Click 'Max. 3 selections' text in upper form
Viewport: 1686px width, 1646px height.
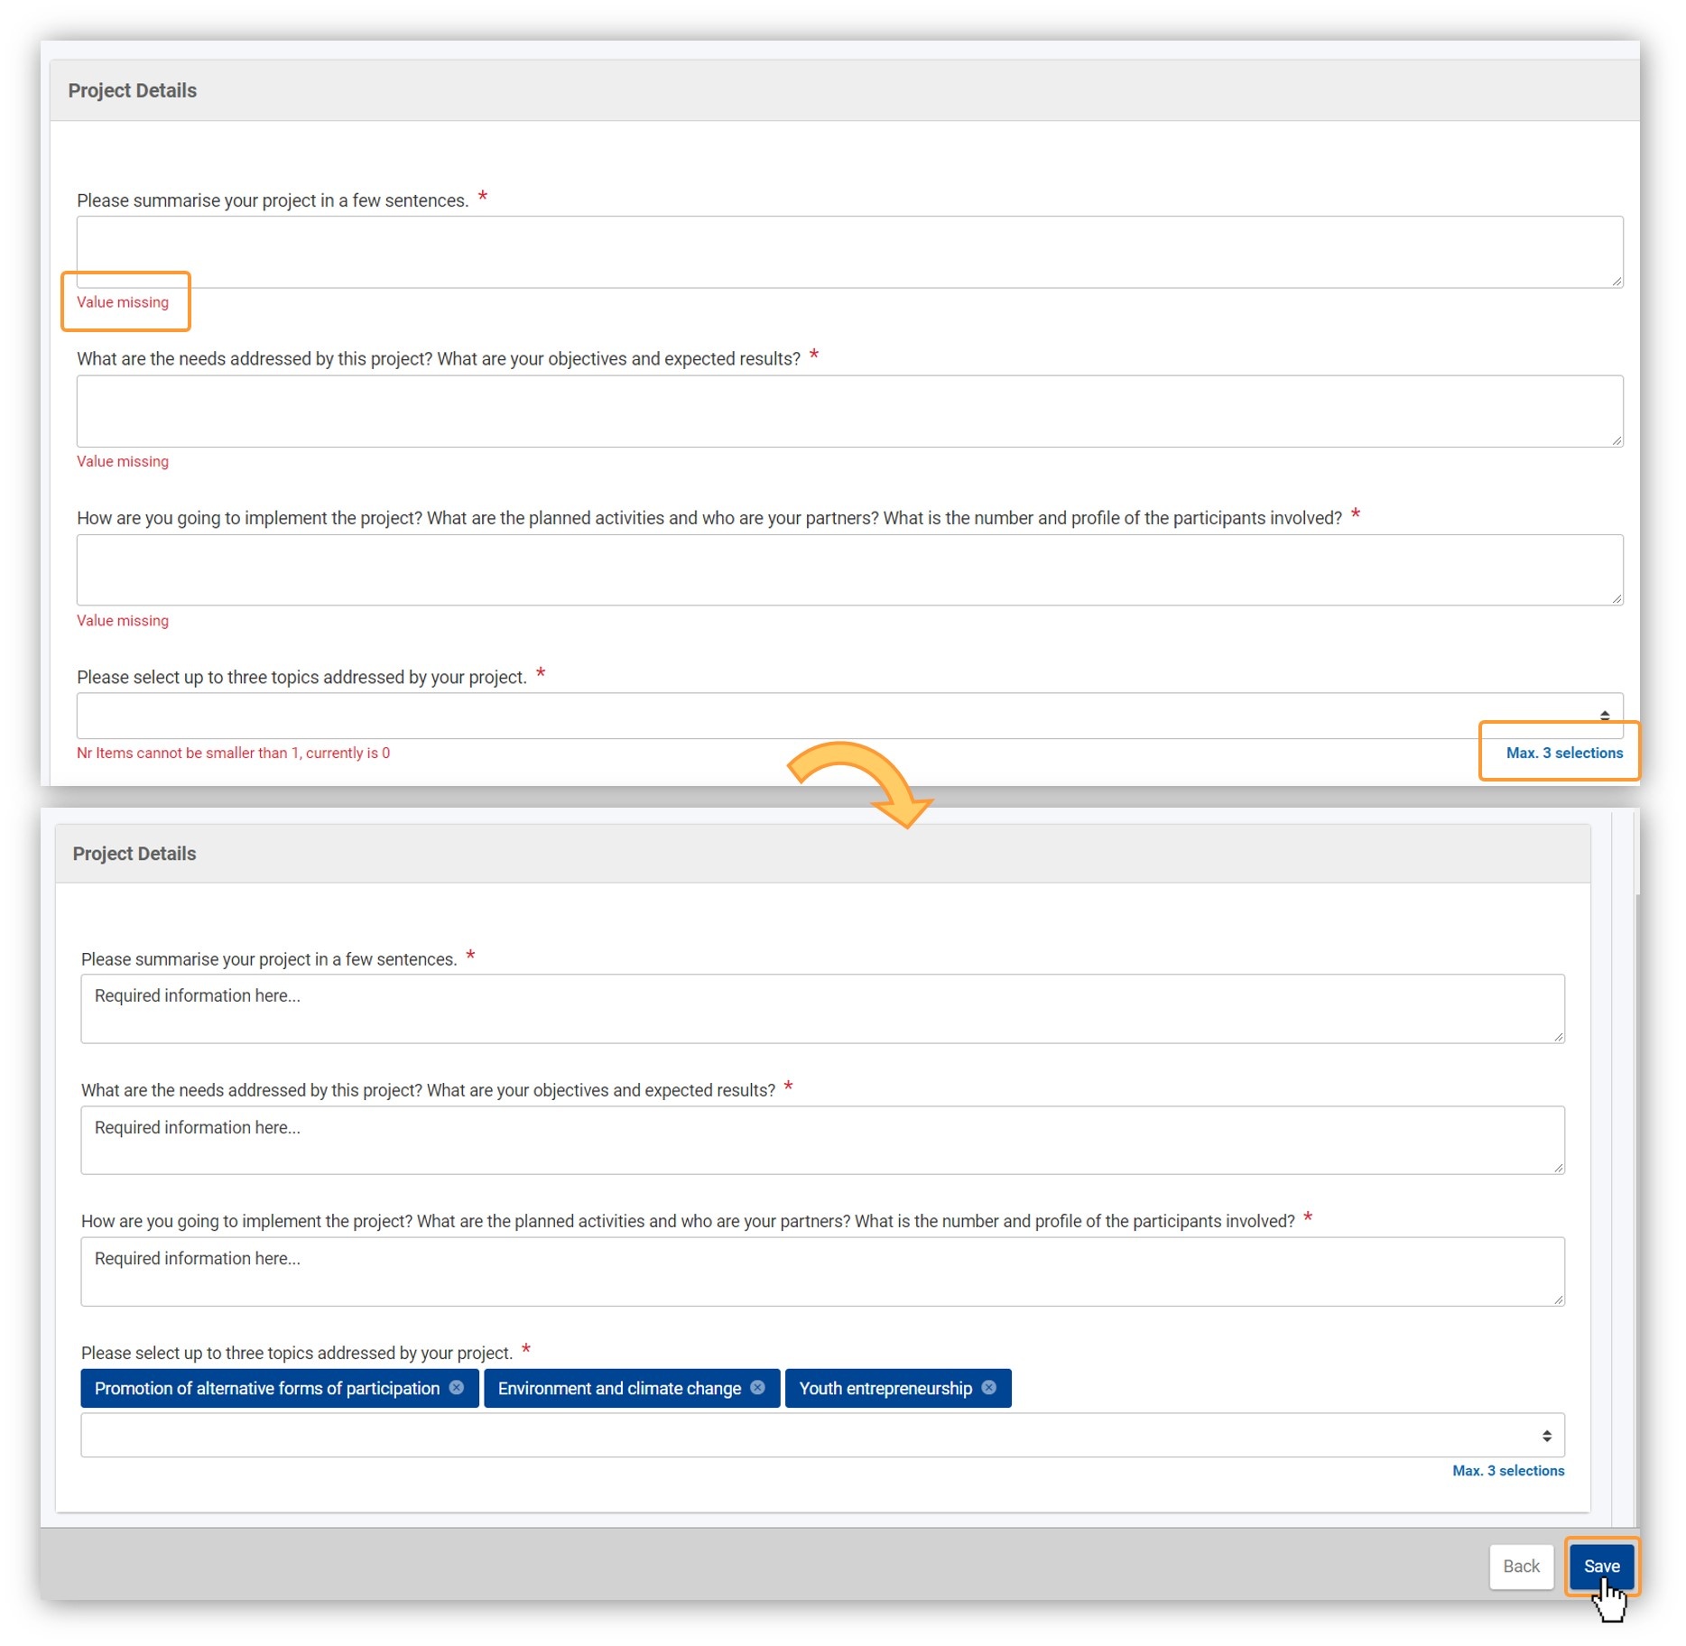(1564, 753)
